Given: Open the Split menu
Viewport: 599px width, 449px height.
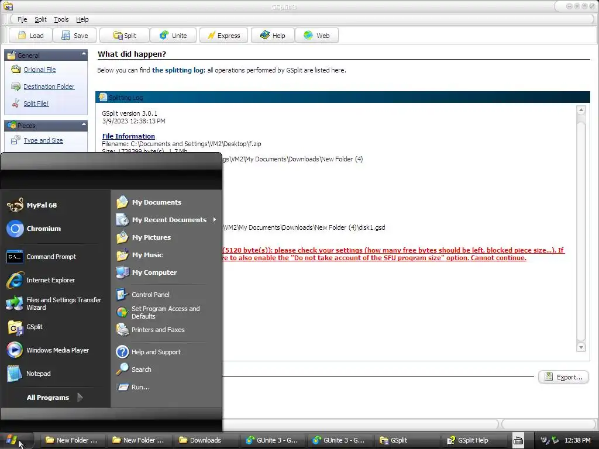Looking at the screenshot, I should click(40, 19).
